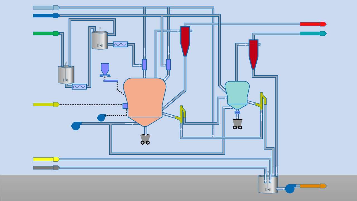357x201 pixels.
Task: Click the light blue inlet arrow
Action: (x=46, y=8)
